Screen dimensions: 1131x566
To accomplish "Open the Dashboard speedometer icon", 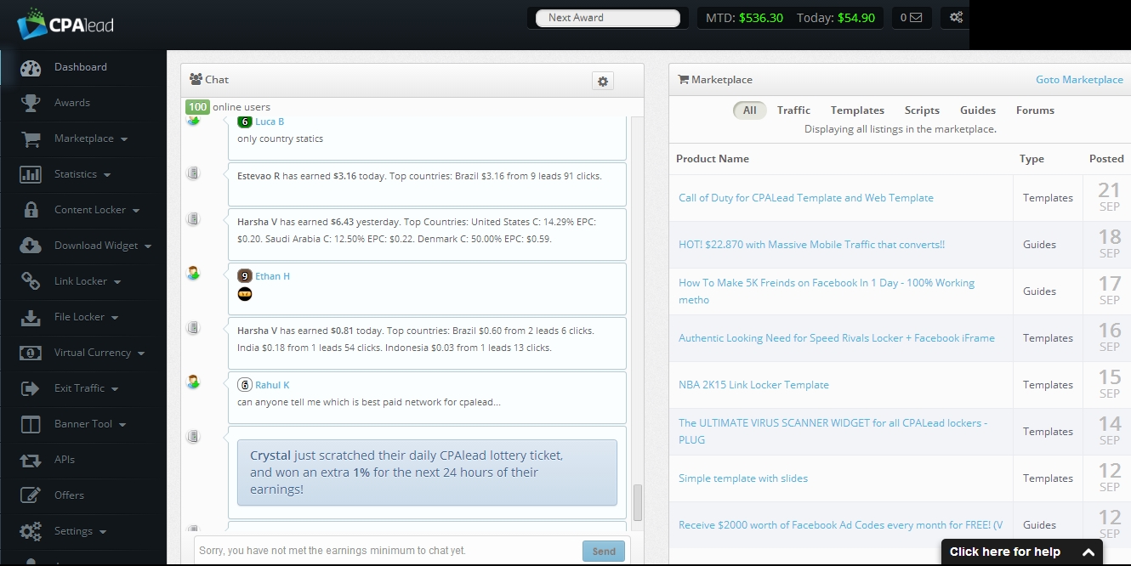I will 31,68.
